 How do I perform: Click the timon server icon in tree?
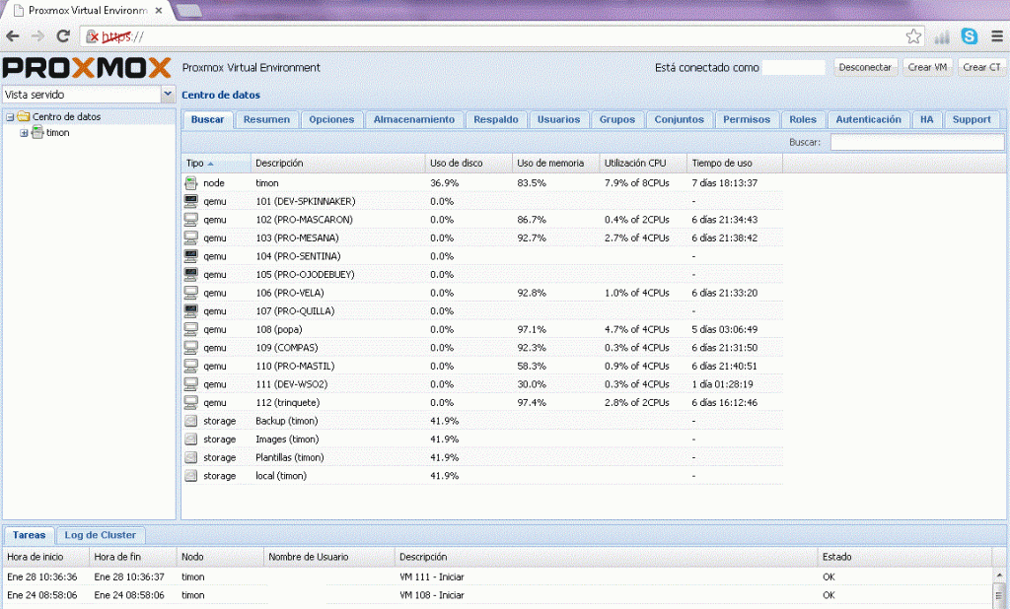click(x=37, y=133)
